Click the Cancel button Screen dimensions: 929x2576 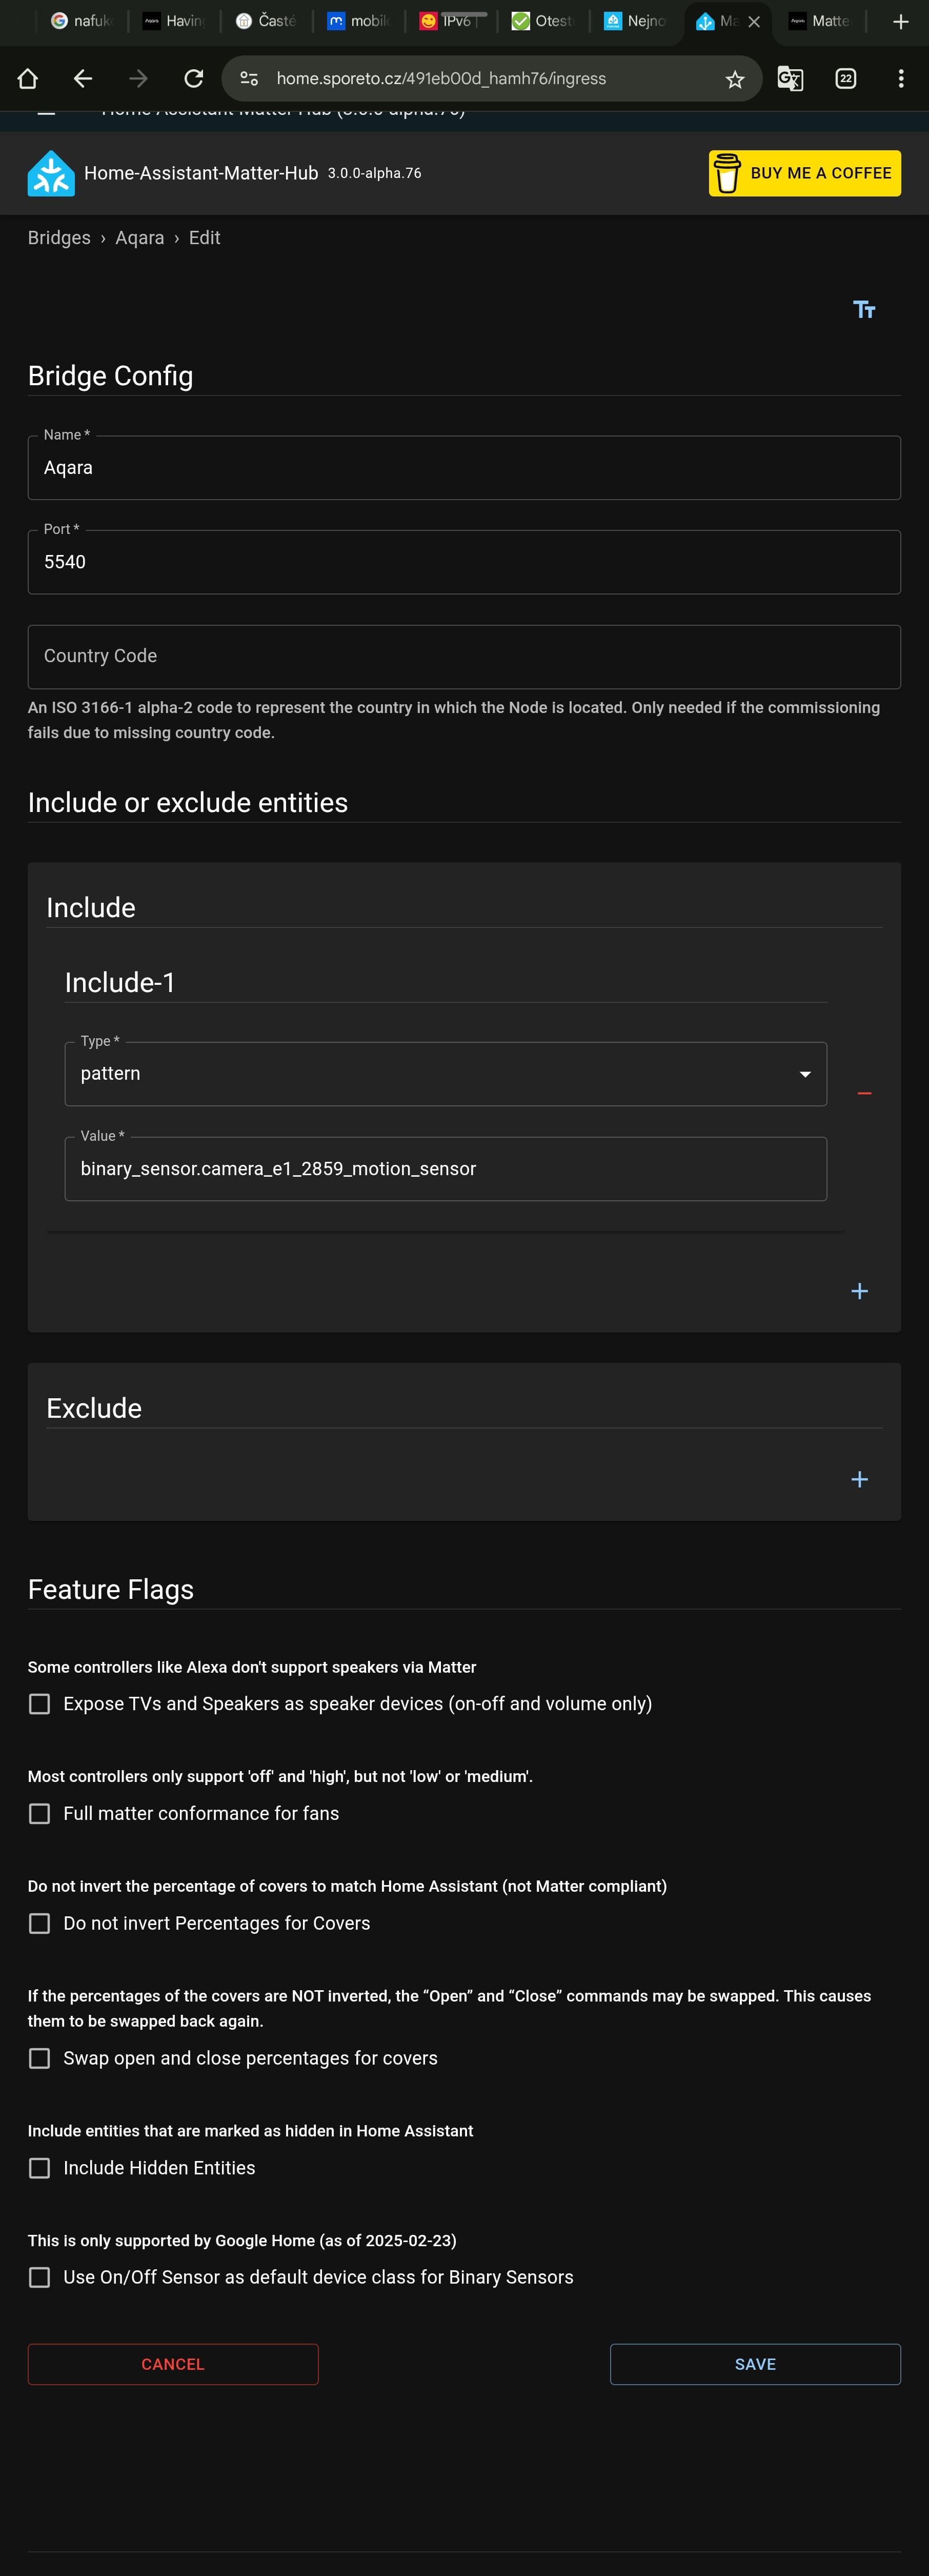tap(173, 2364)
